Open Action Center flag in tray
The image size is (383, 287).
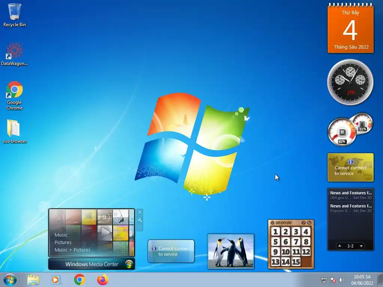pos(333,280)
